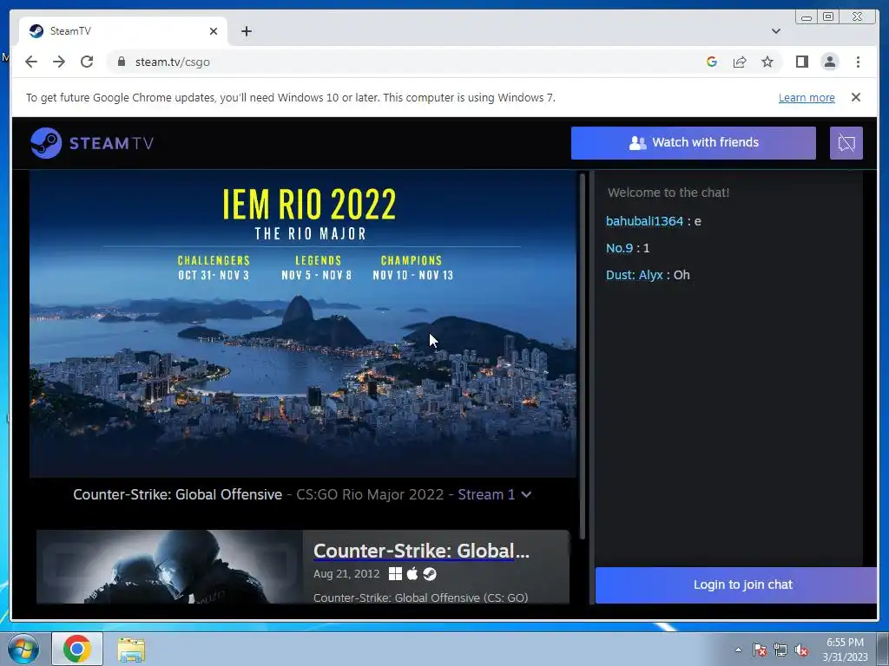This screenshot has width=889, height=666.
Task: Open File Explorer from taskbar
Action: 131,649
